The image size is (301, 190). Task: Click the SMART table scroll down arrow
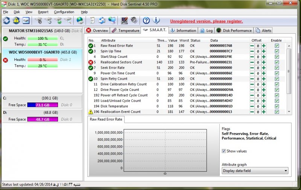click(x=289, y=112)
